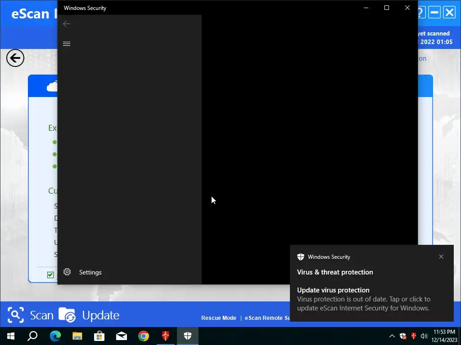Click the eScan red shield tray icon
The height and width of the screenshot is (345, 461).
pos(414,336)
